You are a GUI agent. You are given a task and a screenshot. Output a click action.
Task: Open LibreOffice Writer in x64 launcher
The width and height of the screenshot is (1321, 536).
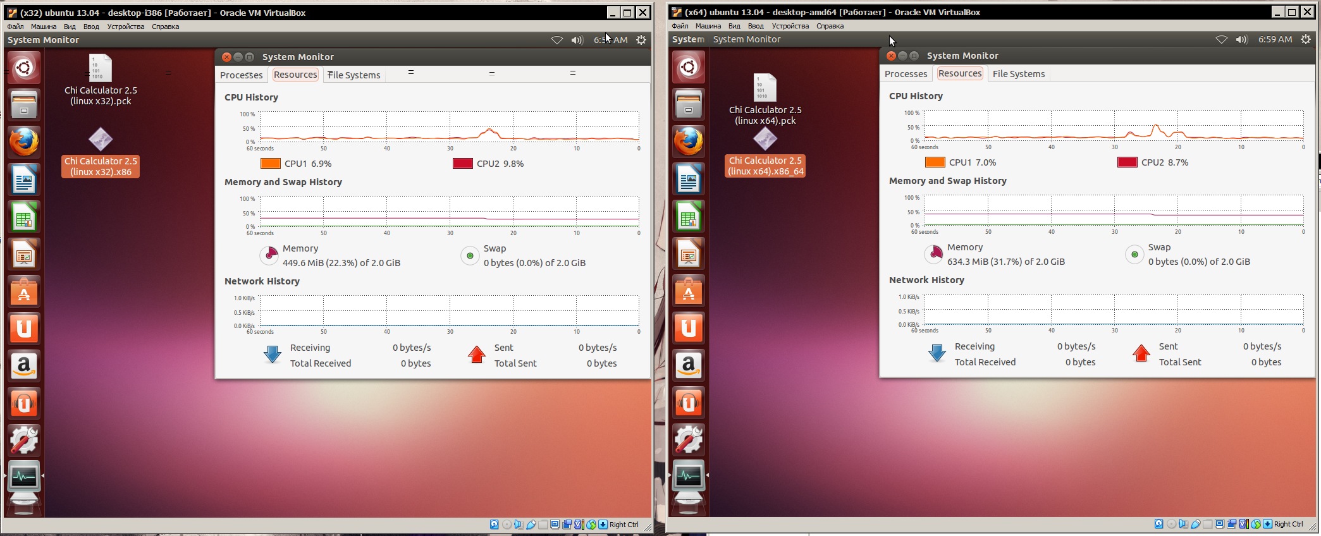[x=689, y=180]
